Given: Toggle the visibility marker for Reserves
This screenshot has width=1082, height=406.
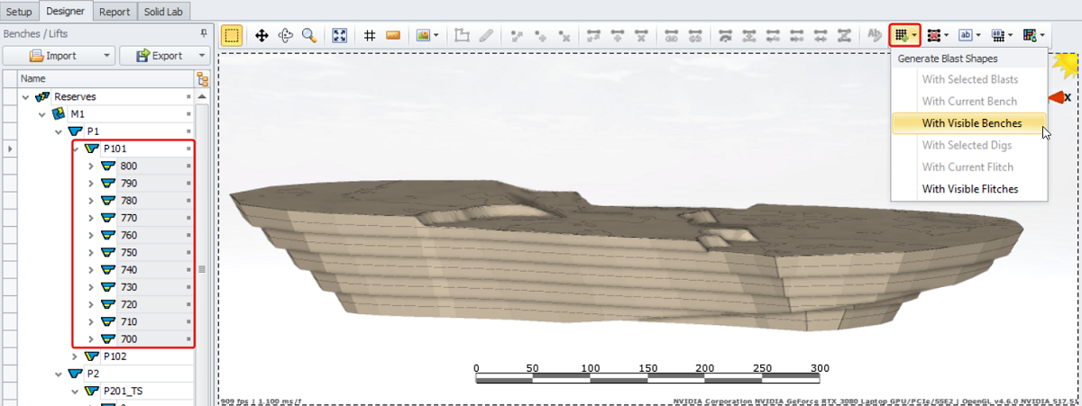Looking at the screenshot, I should coord(188,97).
